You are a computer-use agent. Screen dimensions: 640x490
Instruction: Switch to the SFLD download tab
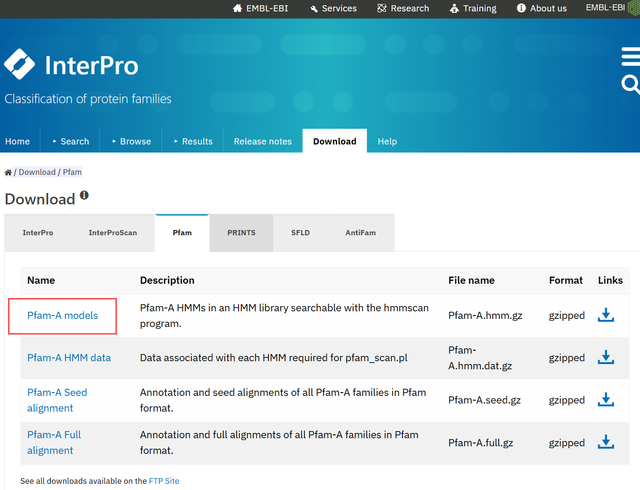300,233
